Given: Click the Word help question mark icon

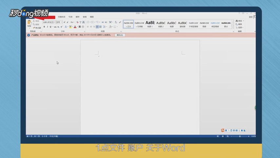Looking at the screenshot, I should pos(239,13).
